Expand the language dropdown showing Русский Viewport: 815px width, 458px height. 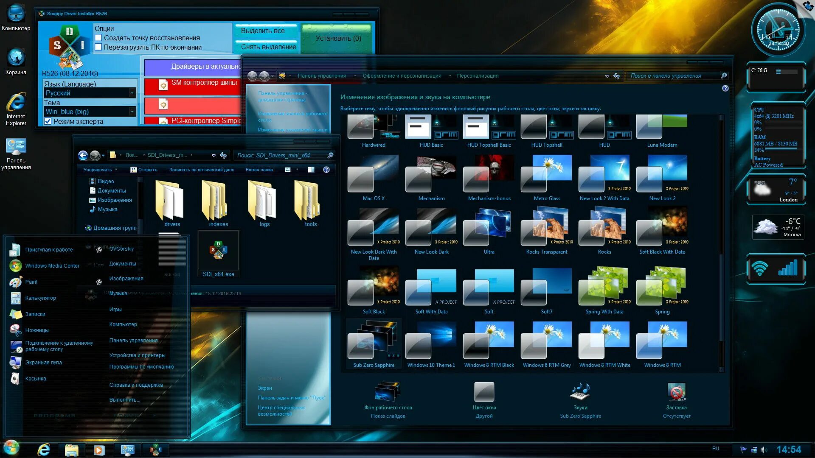(132, 93)
